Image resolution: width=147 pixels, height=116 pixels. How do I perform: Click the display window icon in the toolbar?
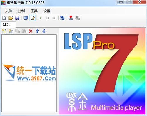(x=26, y=18)
